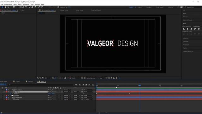Open the Effect menu
Image resolution: width=202 pixels, height=114 pixels.
coord(20,4)
